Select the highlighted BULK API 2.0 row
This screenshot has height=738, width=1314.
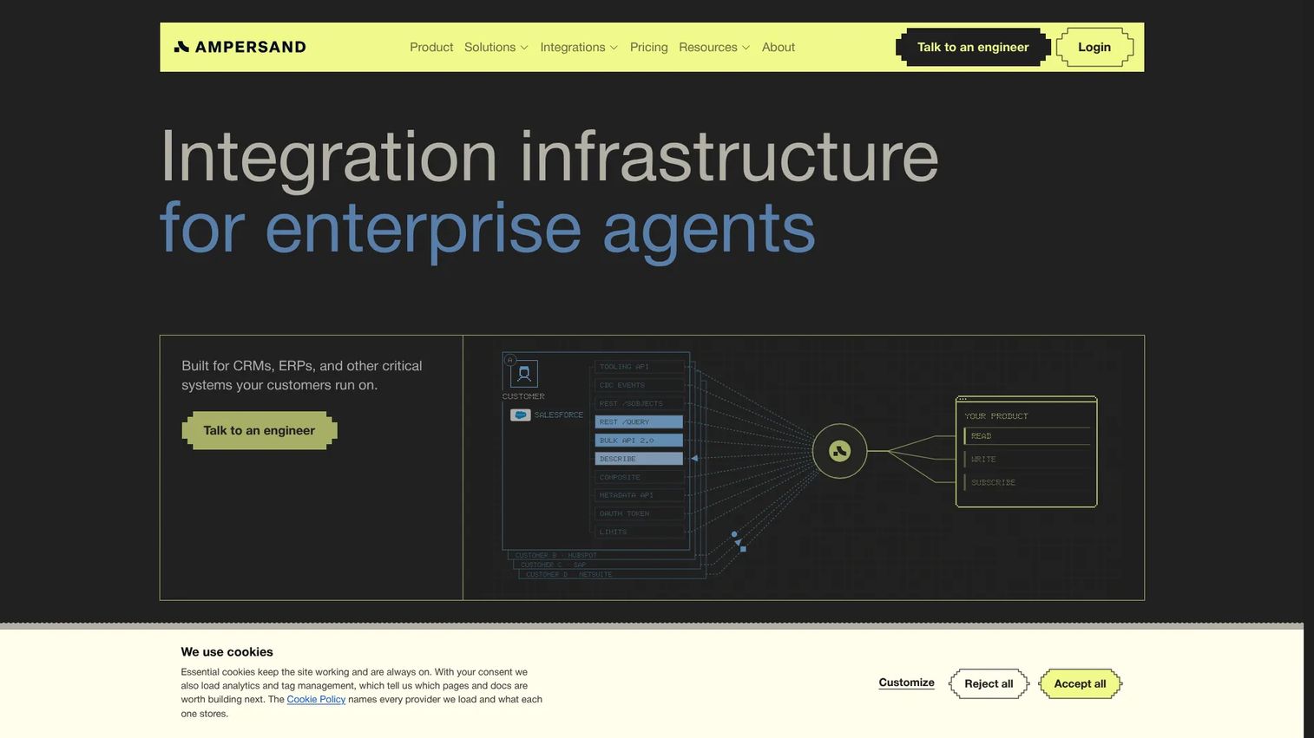pos(639,440)
